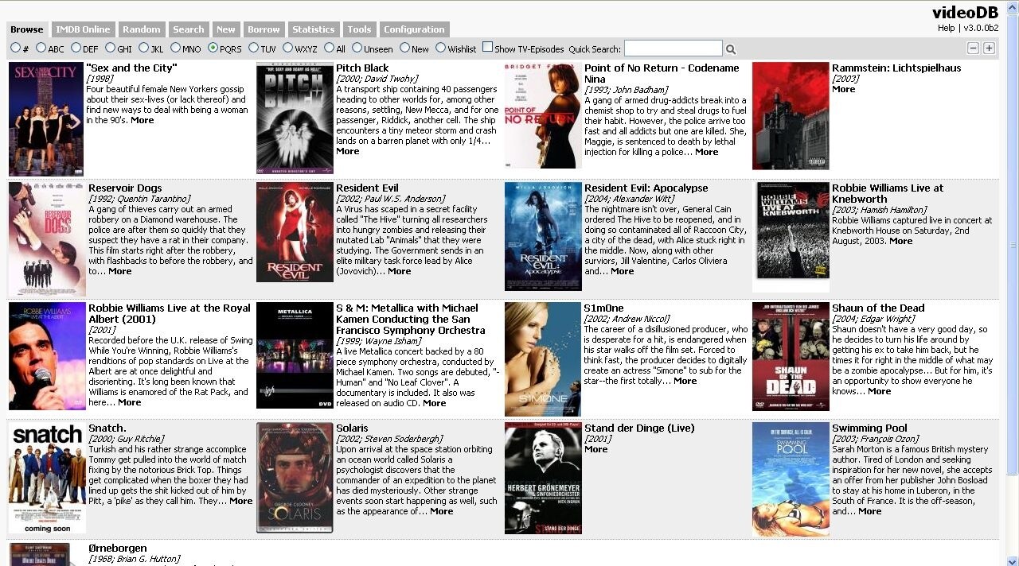Open the Reservoir Dogs poster thumbnail
1019x566 pixels.
[47, 239]
